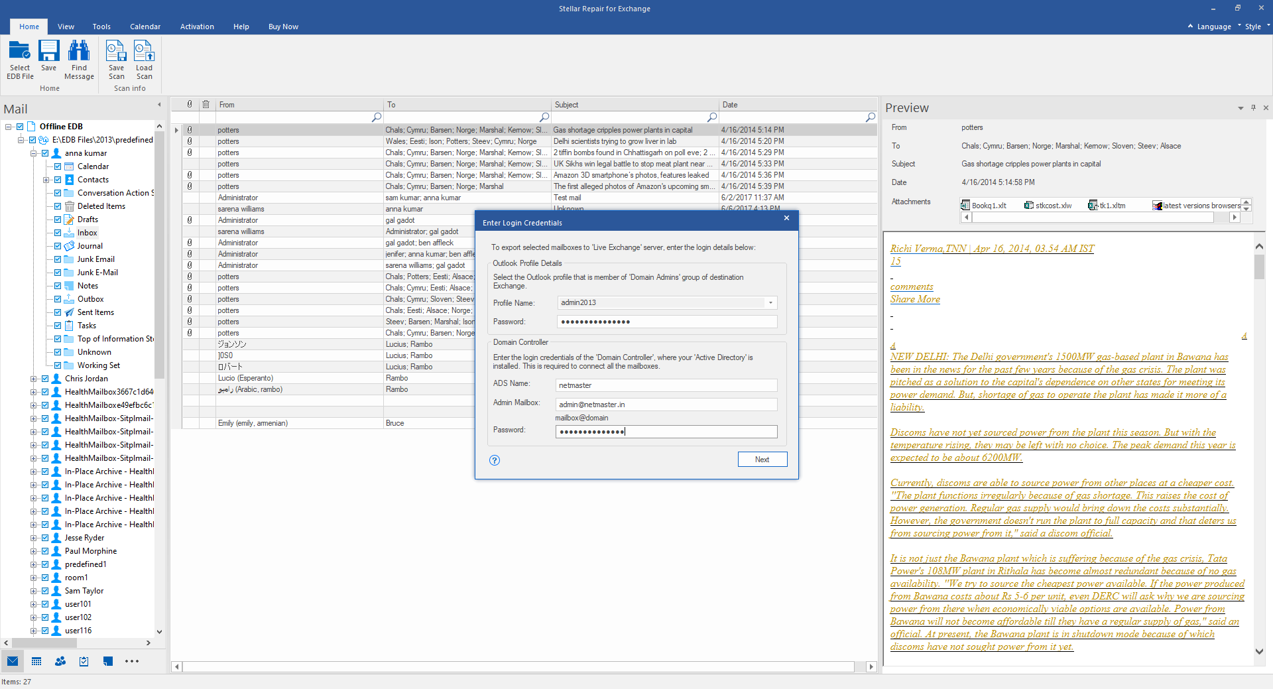Viewport: 1273px width, 689px height.
Task: Click the ADS Name input field
Action: pos(666,385)
